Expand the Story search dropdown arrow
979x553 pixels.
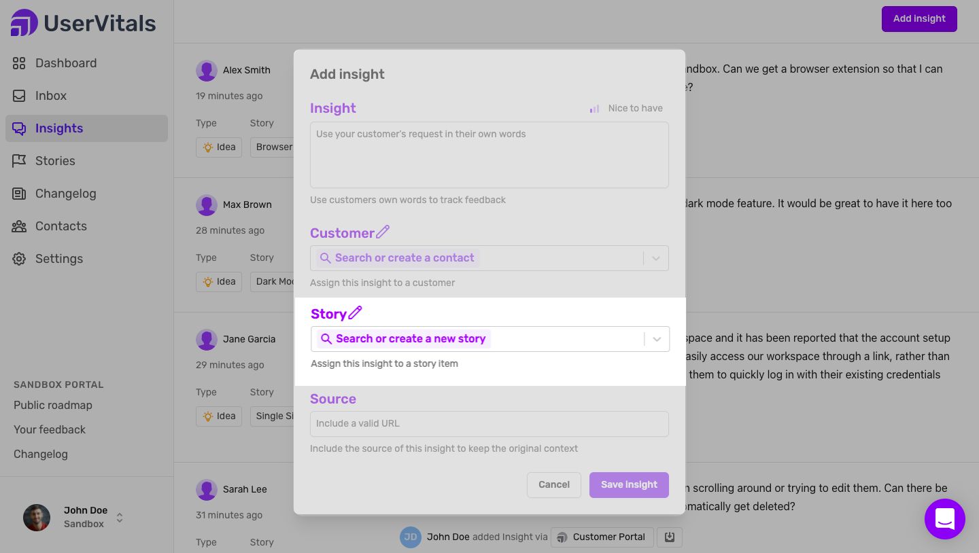click(657, 339)
